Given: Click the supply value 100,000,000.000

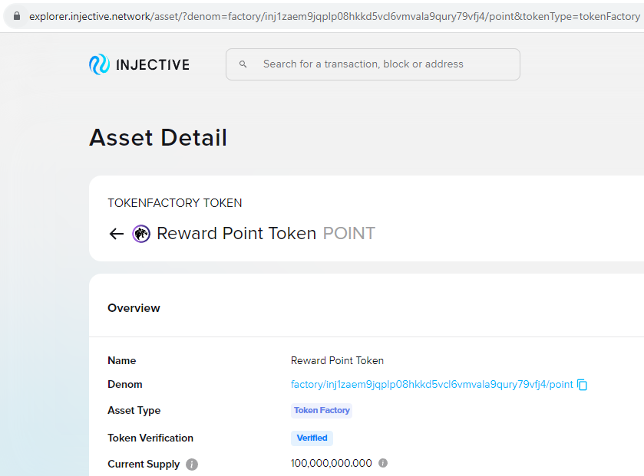Looking at the screenshot, I should [332, 463].
